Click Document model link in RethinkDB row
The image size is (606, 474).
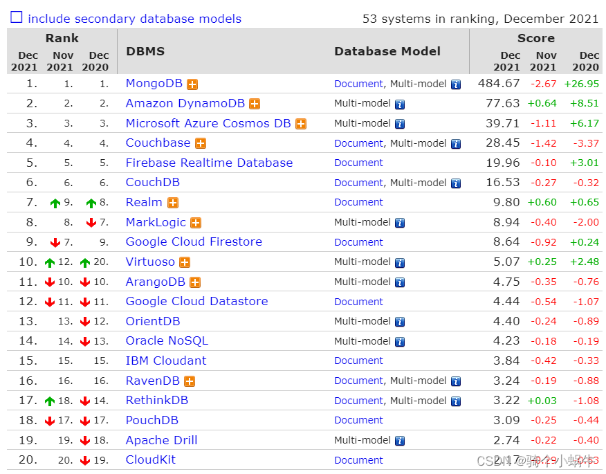pos(358,401)
